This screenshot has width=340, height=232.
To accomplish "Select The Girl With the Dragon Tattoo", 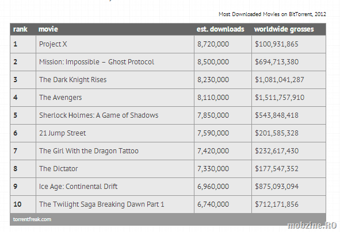I will click(89, 151).
